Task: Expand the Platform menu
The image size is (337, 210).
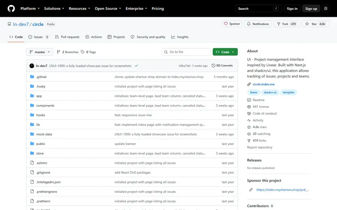Action: coord(30,8)
